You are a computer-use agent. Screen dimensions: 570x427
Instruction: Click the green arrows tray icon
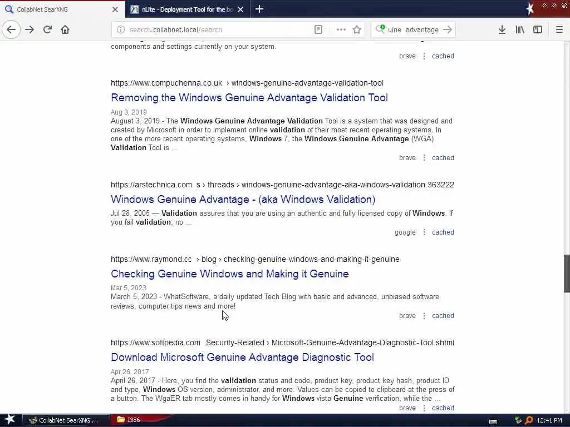point(518,420)
